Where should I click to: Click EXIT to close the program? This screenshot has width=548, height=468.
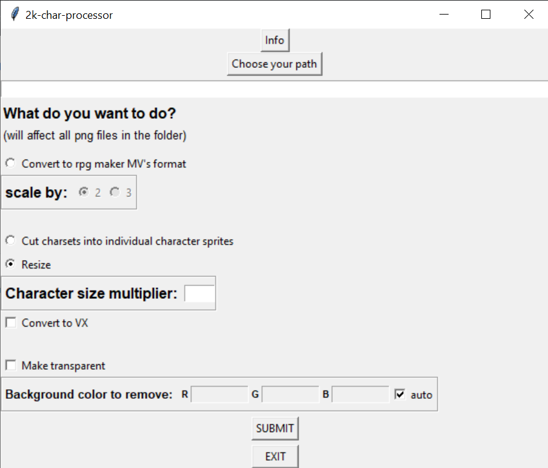(275, 456)
